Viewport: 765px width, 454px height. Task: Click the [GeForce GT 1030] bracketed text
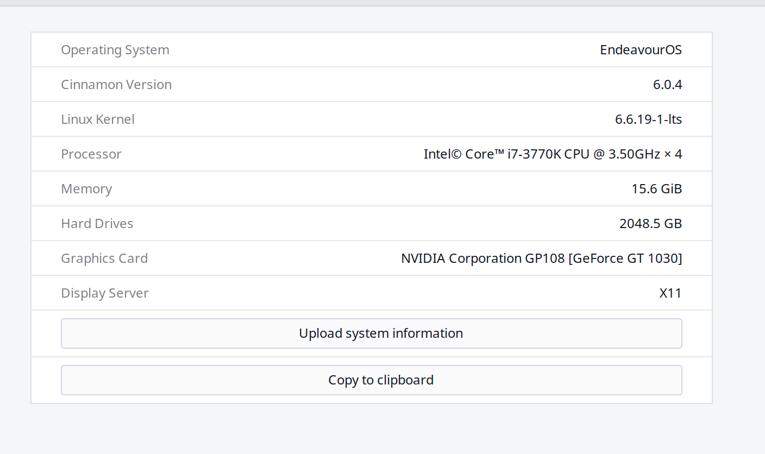625,258
